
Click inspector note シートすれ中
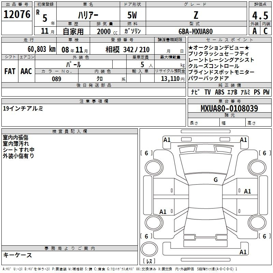[x=18, y=149]
